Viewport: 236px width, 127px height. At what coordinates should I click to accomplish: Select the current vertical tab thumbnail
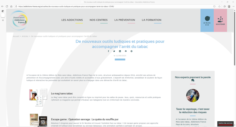coord(3,15)
